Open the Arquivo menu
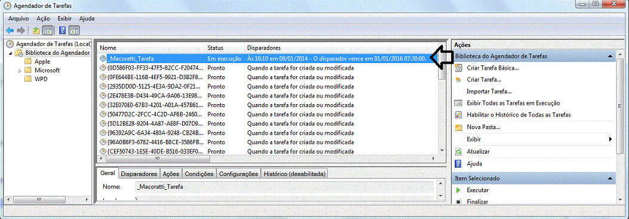Image resolution: width=629 pixels, height=219 pixels. click(18, 18)
